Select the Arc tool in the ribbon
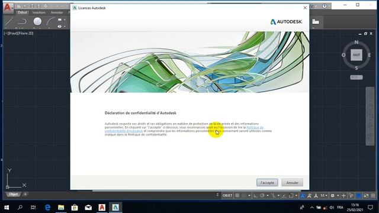Image resolution: width=379 pixels, height=213 pixels. (50, 22)
